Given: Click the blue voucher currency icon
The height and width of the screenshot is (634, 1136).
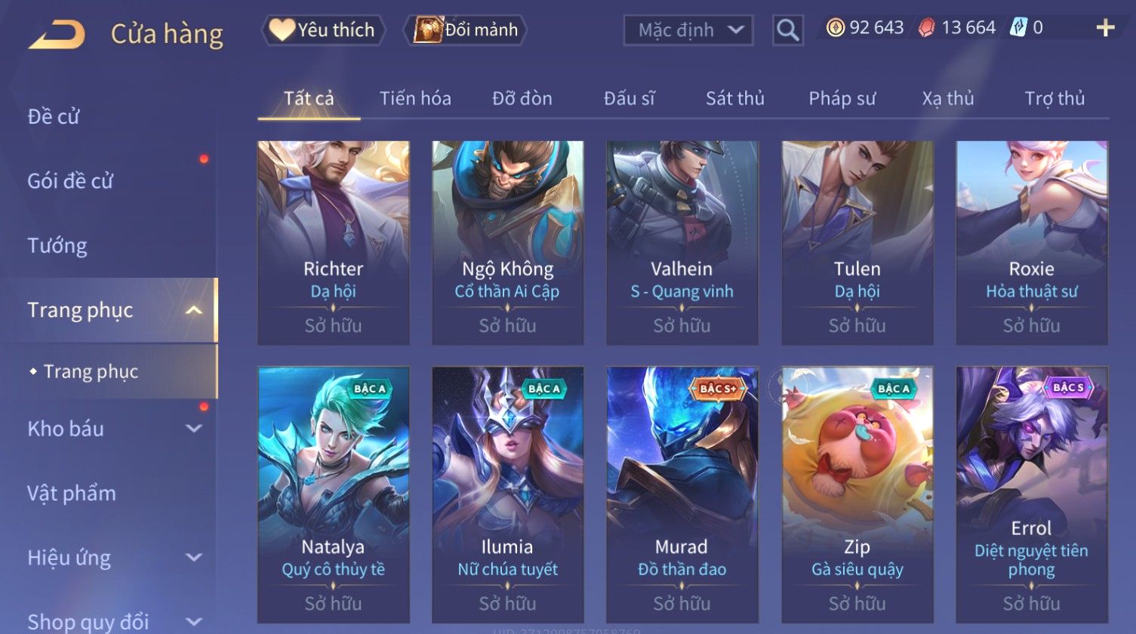Looking at the screenshot, I should pyautogui.click(x=1018, y=28).
